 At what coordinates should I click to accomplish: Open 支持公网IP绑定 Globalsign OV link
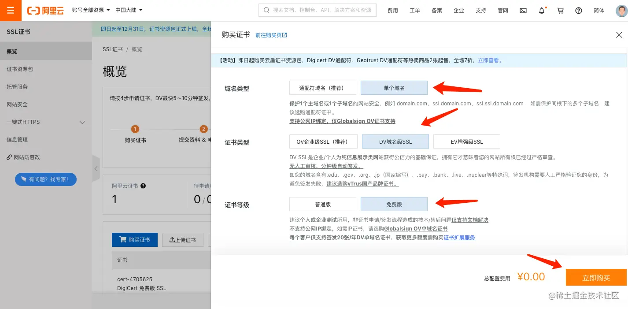(x=342, y=121)
